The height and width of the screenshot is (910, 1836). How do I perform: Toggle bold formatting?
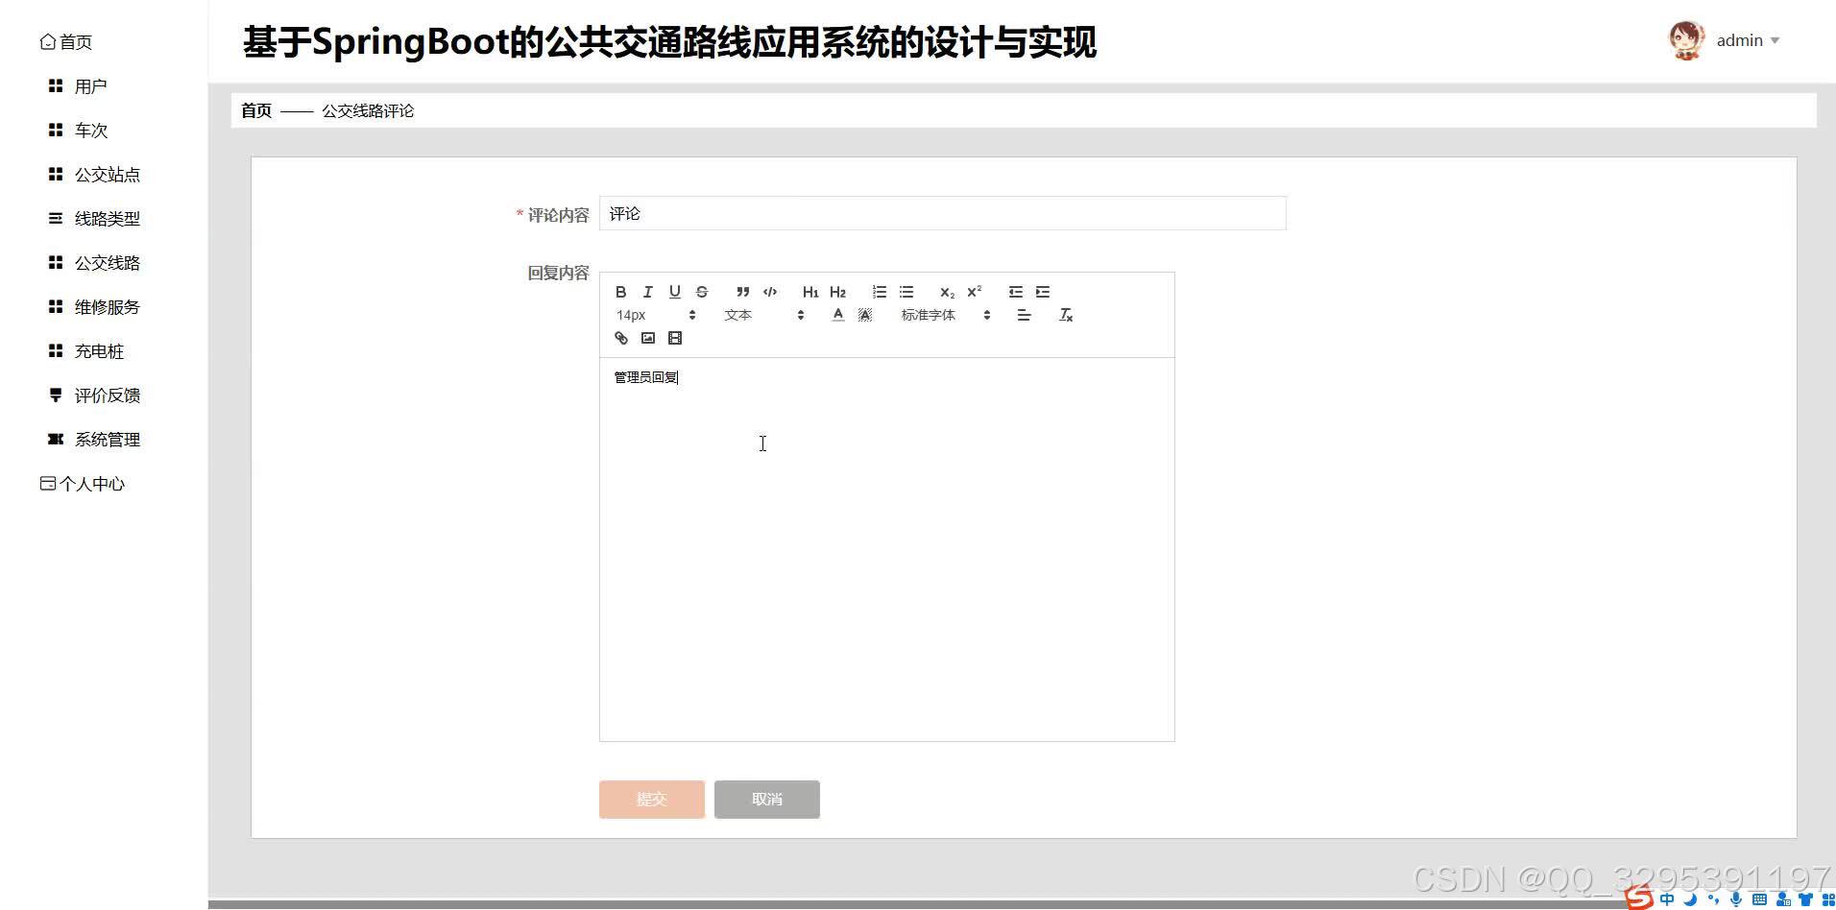(621, 292)
